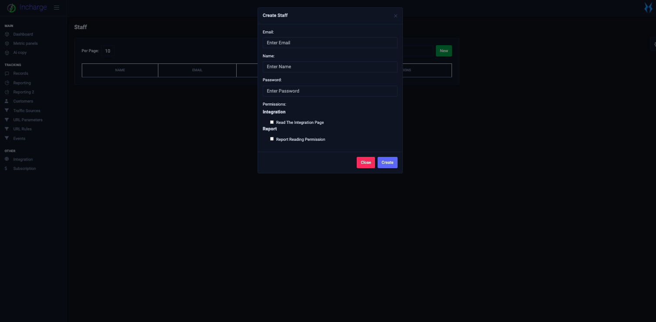Click the green New button
This screenshot has height=322, width=656.
coord(444,51)
